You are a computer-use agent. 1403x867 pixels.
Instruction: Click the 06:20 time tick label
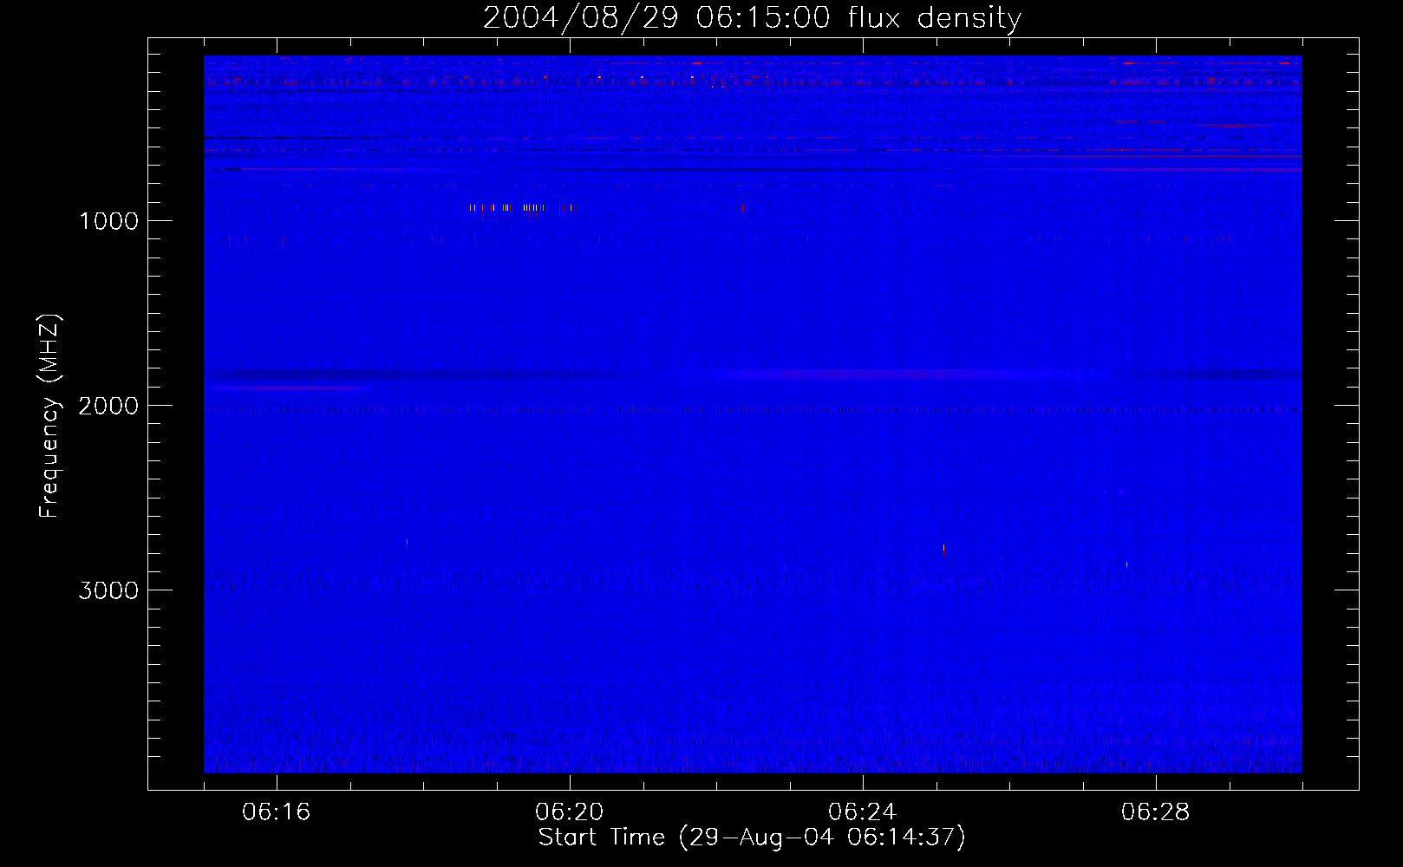[x=570, y=812]
